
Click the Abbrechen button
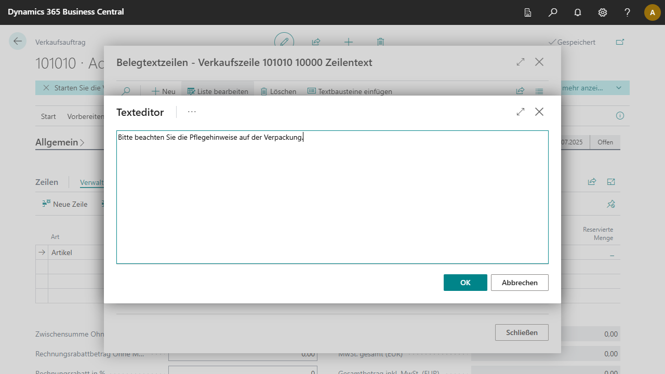(520, 283)
